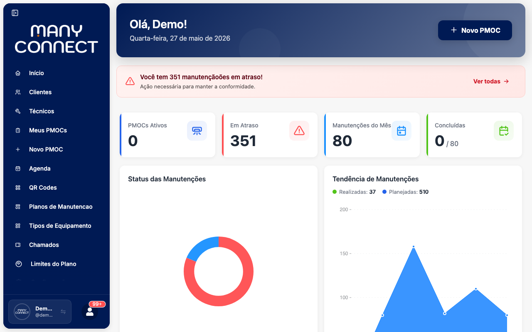
Task: Open the Técnicos menu item
Action: click(x=57, y=111)
